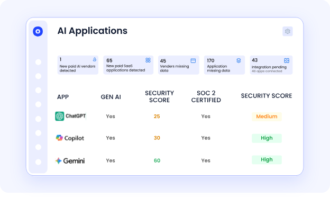330x197 pixels.
Task: Select the Gemini app name
Action: tap(74, 161)
